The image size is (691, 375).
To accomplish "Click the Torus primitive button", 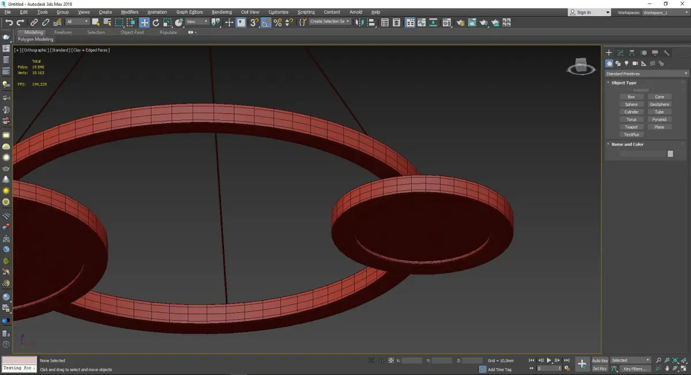I will [x=631, y=120].
